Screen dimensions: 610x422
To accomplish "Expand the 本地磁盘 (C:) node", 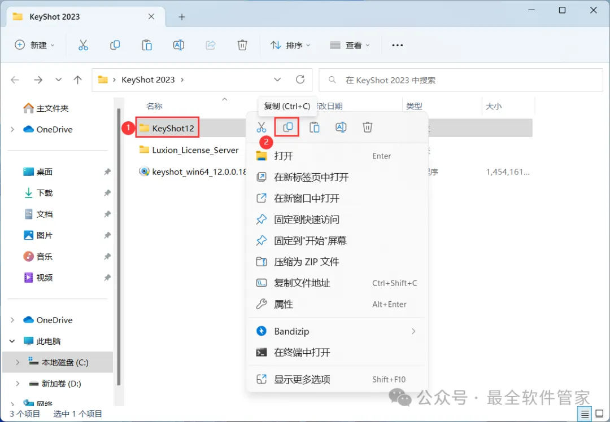I will coord(18,362).
